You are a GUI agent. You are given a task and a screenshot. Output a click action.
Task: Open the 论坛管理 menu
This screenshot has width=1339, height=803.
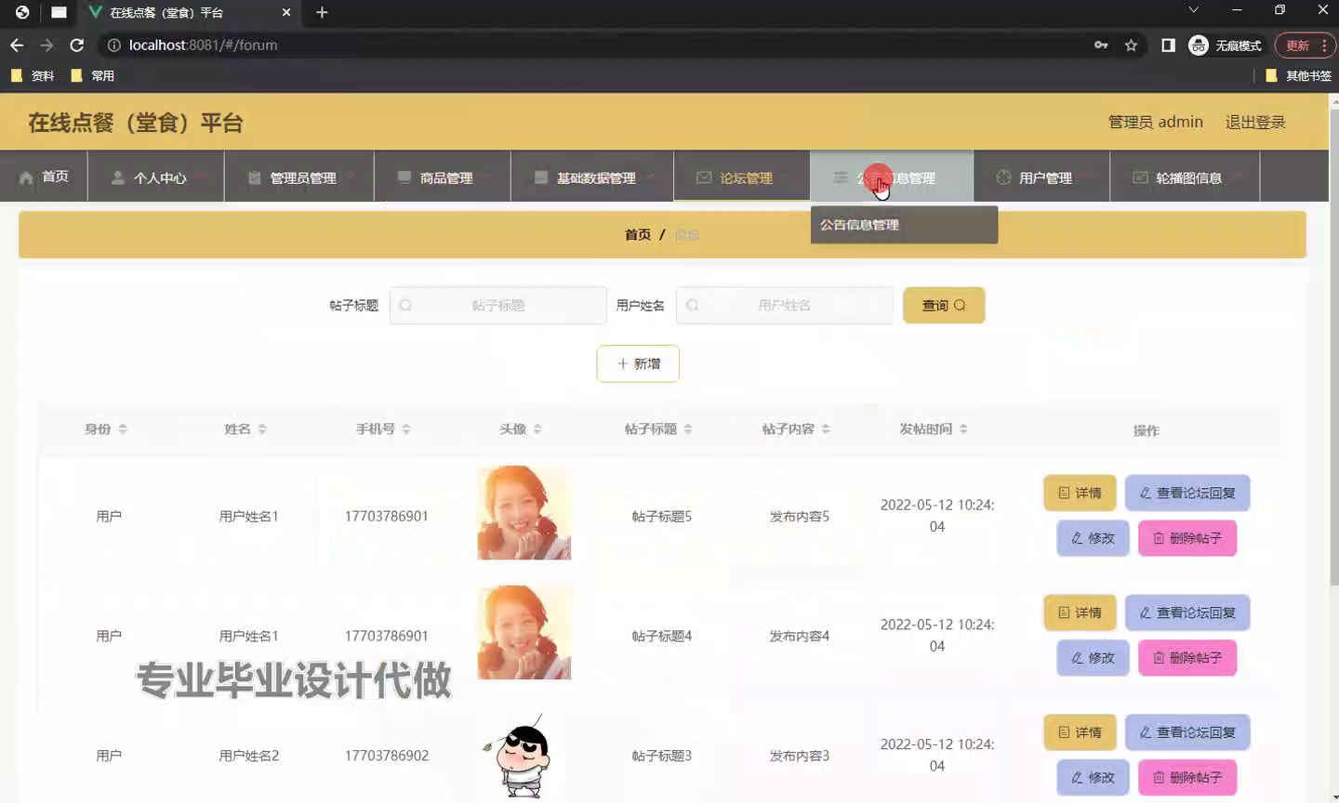tap(742, 177)
